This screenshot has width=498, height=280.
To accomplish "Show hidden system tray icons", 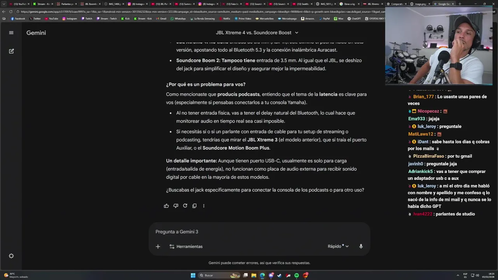I will (458, 275).
